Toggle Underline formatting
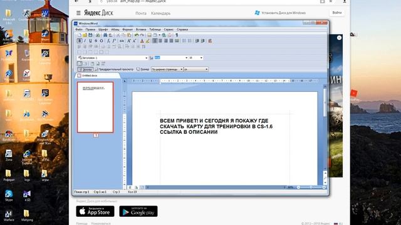401x225 pixels. [x=90, y=41]
